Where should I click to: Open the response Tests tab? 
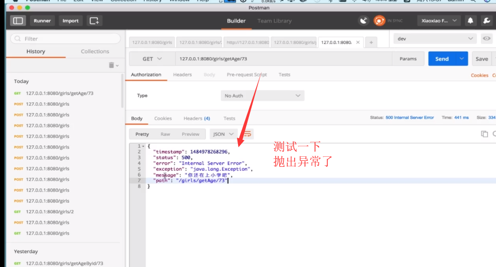[229, 118]
